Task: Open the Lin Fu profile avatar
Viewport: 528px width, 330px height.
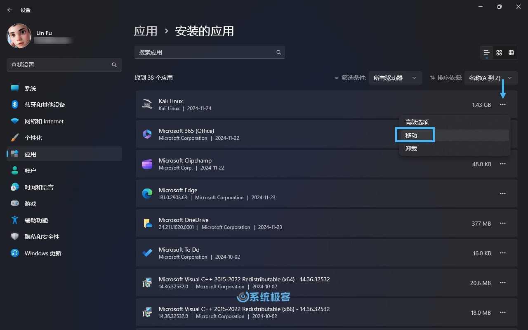Action: tap(19, 36)
